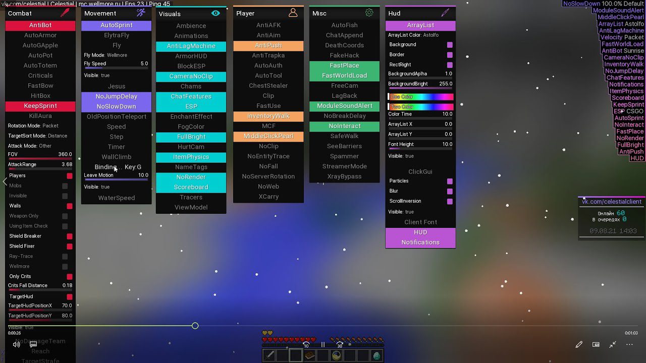The height and width of the screenshot is (363, 646).
Task: Click the Player category header
Action: click(x=268, y=13)
